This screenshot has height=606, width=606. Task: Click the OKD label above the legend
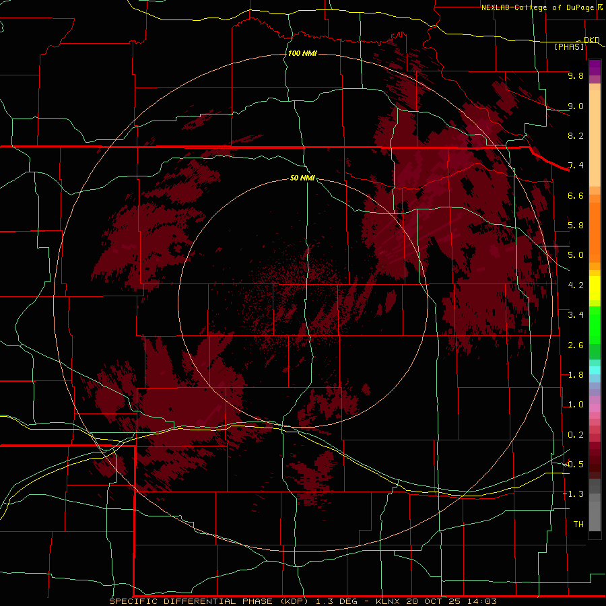point(591,40)
